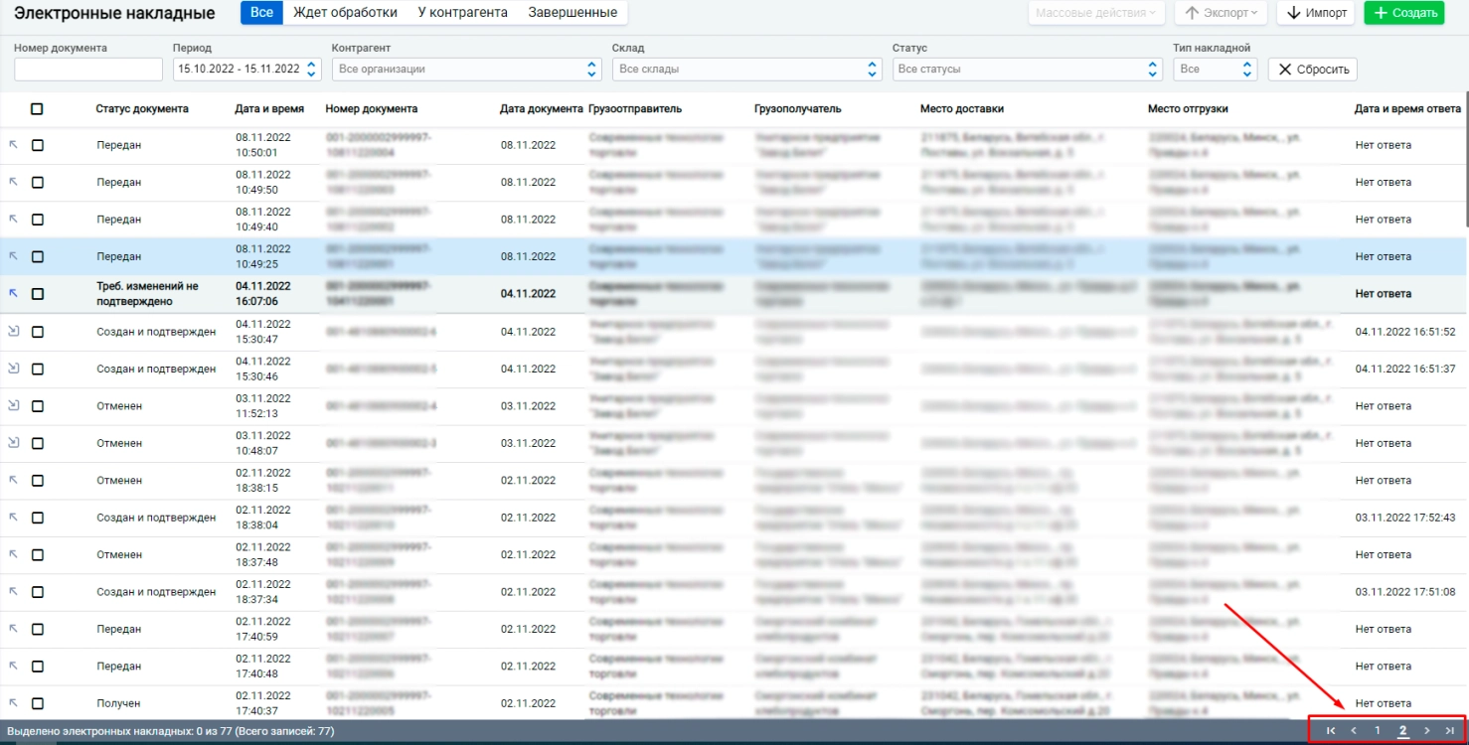Click outgoing arrow icon in 02.11.2022 18:38:15 row
The height and width of the screenshot is (745, 1469).
pyautogui.click(x=14, y=480)
